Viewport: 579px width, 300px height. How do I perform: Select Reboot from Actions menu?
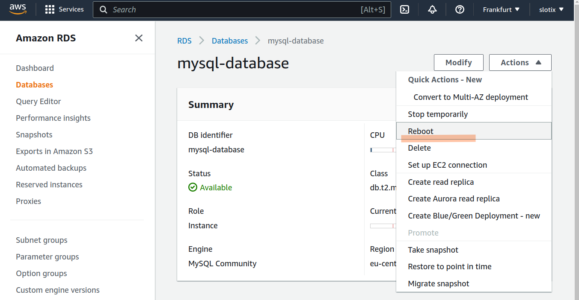(474, 131)
